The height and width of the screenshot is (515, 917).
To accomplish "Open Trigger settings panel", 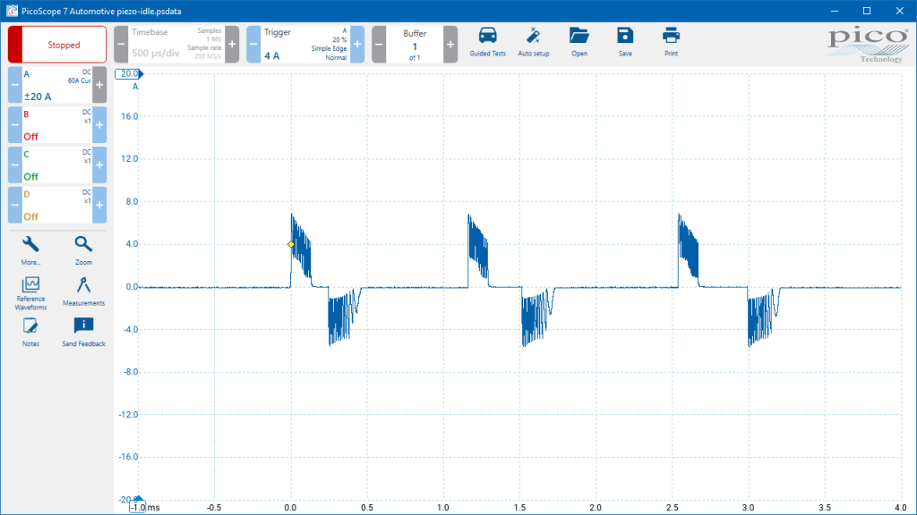I will click(x=305, y=45).
